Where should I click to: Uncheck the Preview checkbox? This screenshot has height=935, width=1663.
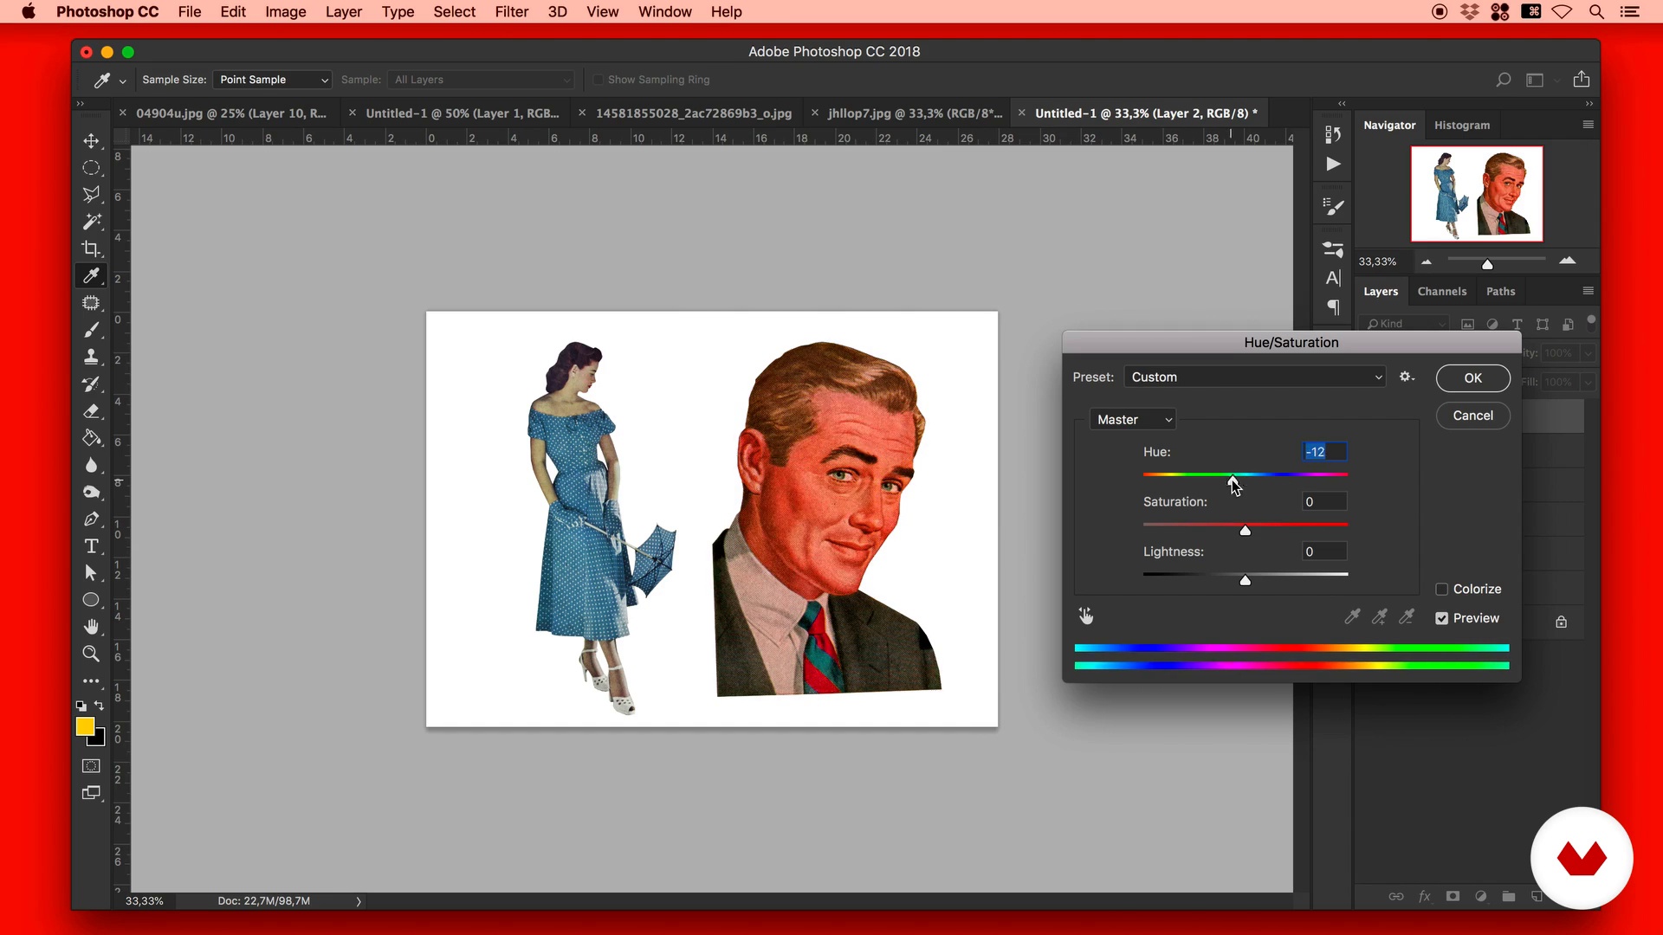(x=1442, y=618)
